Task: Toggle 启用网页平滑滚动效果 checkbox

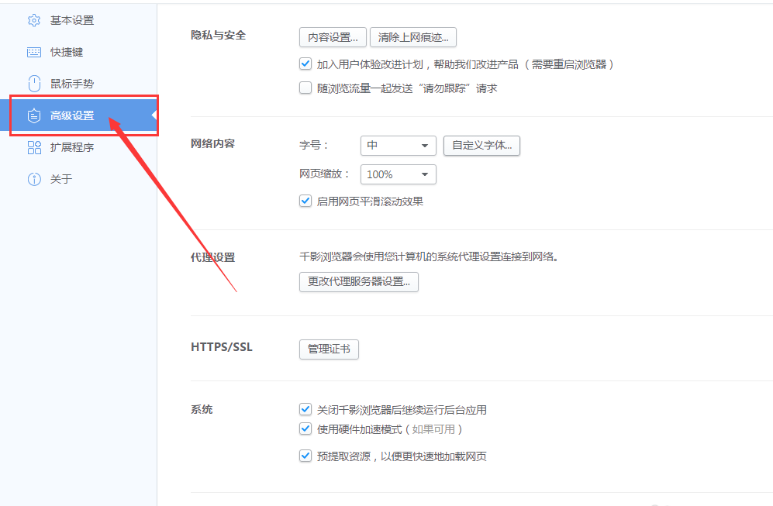Action: (305, 201)
